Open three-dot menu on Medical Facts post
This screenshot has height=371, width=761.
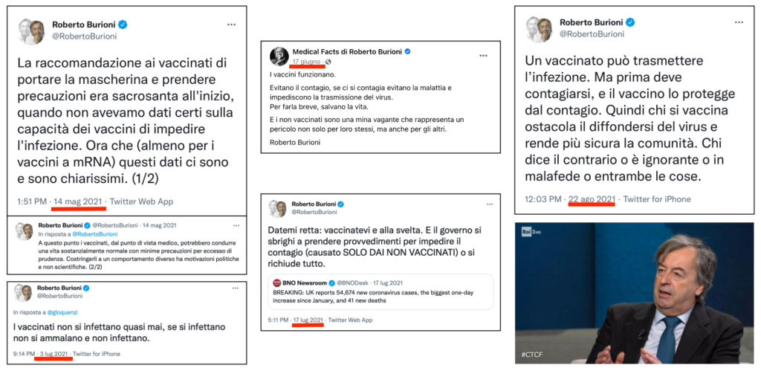pos(483,55)
